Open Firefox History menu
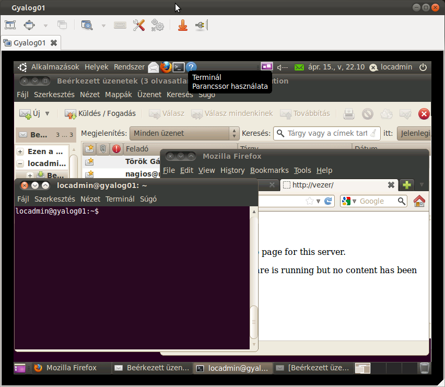445x387 pixels. click(x=232, y=170)
